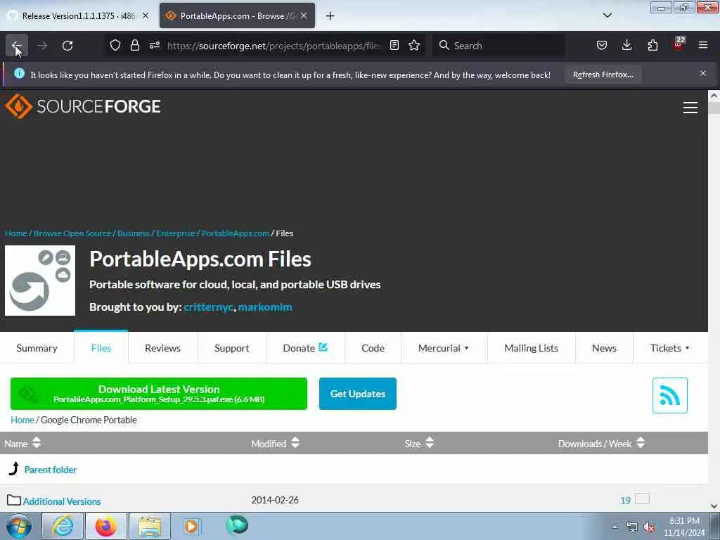The height and width of the screenshot is (540, 720).
Task: Open the extensions puzzle-piece icon
Action: (x=652, y=46)
